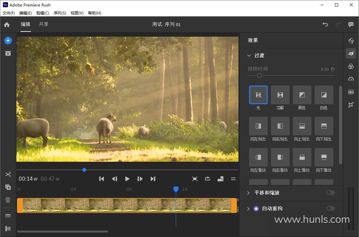Open the 序列(S) menu
This screenshot has height=237, width=359.
click(60, 13)
